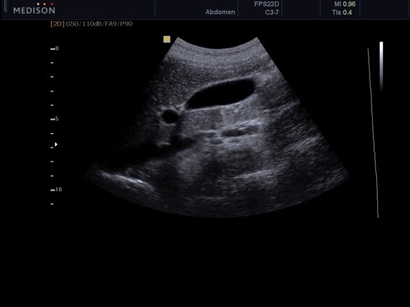
Task: Click the 5 cm depth marker
Action: point(56,119)
